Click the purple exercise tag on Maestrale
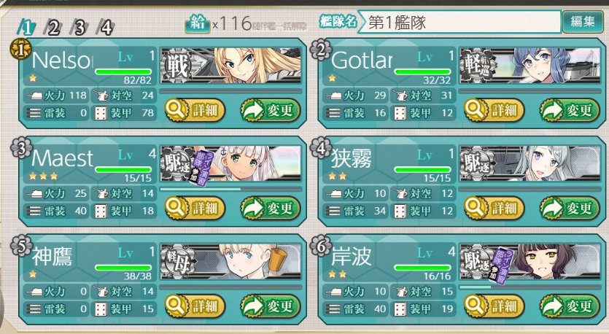This screenshot has height=334, width=609. 204,168
